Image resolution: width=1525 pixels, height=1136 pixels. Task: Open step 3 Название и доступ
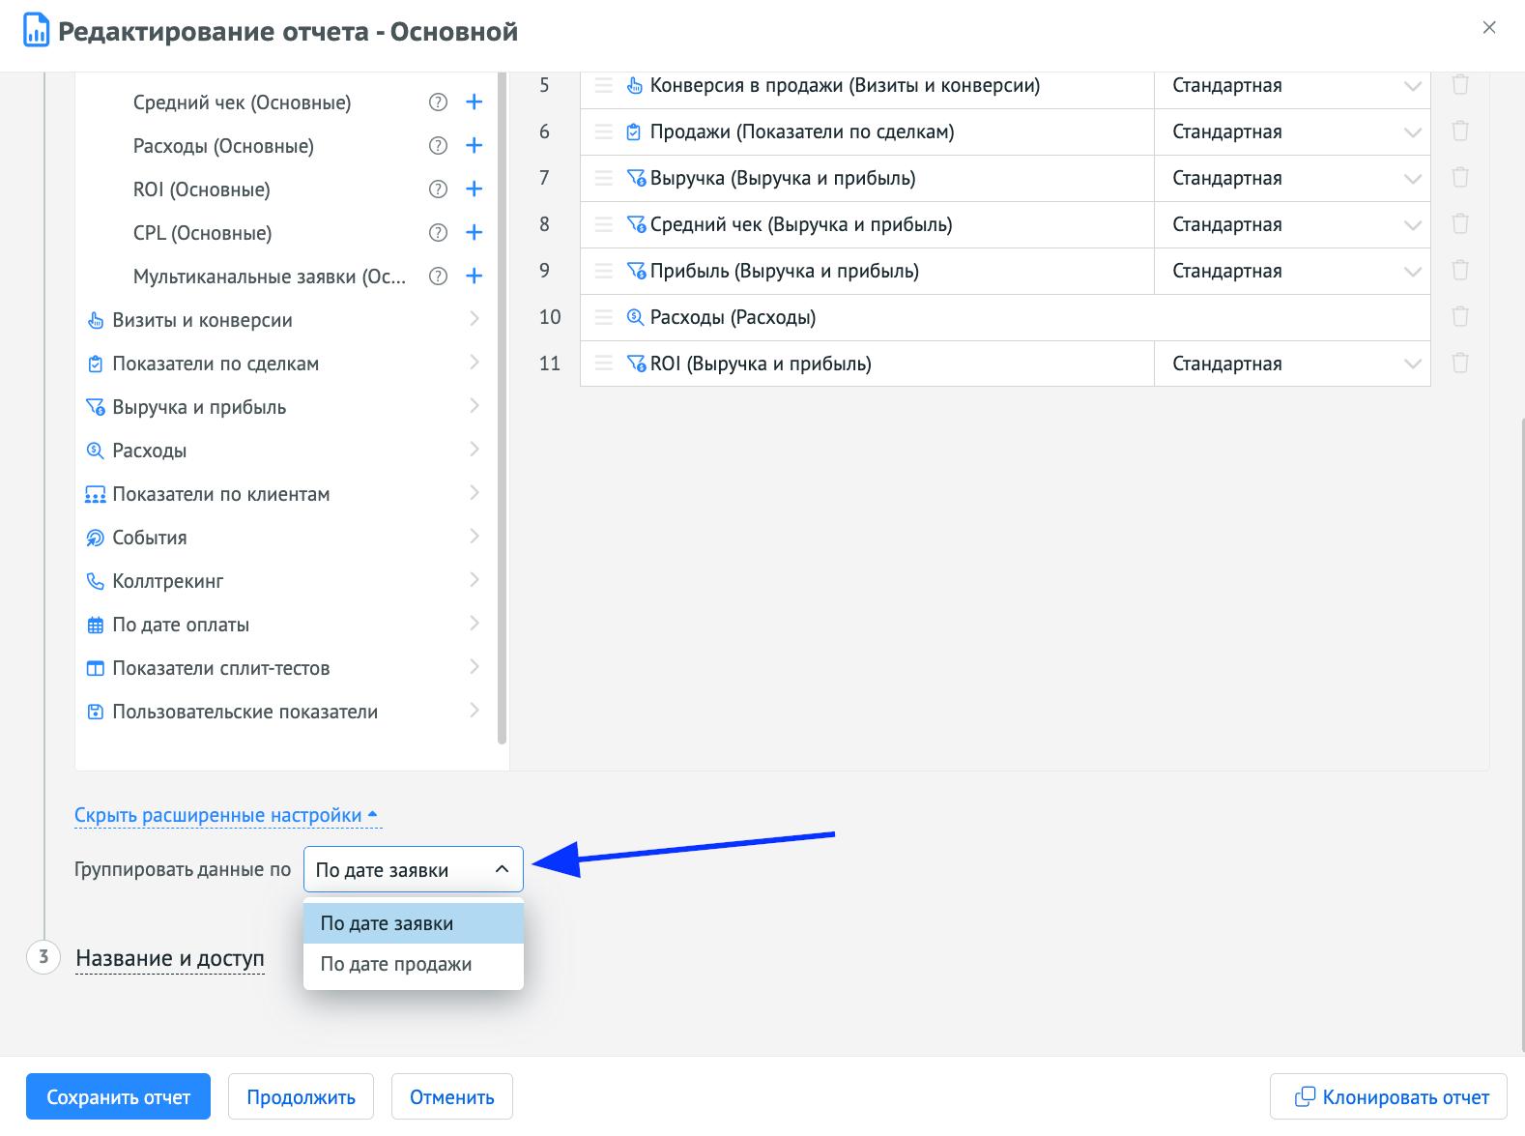click(170, 958)
